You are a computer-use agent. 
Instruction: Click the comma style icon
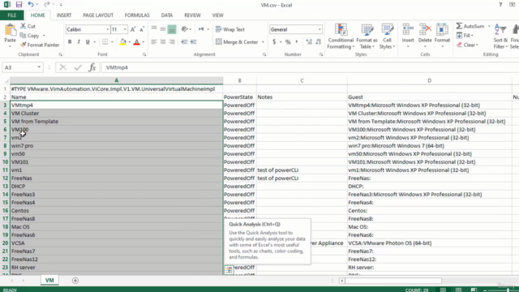(x=297, y=42)
